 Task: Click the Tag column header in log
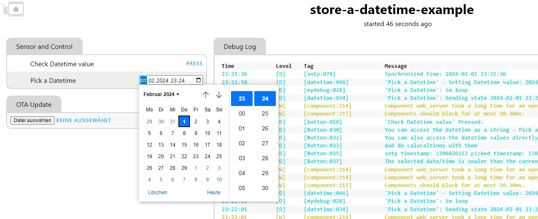(309, 66)
